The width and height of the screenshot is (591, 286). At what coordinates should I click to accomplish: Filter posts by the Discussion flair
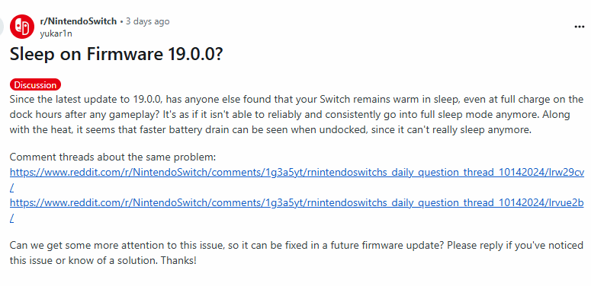pyautogui.click(x=35, y=85)
